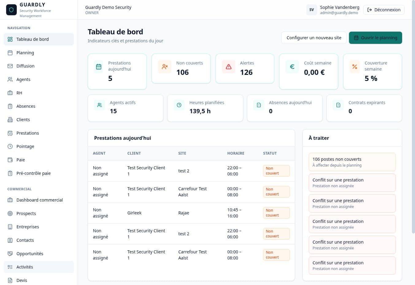
Task: Click the Guardly shield logo icon
Action: 11,10
